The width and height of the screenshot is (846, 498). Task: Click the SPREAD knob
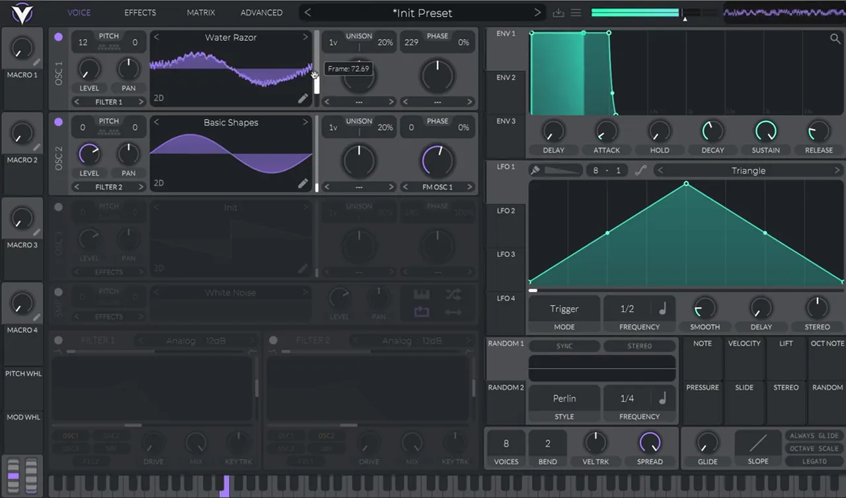coord(650,443)
